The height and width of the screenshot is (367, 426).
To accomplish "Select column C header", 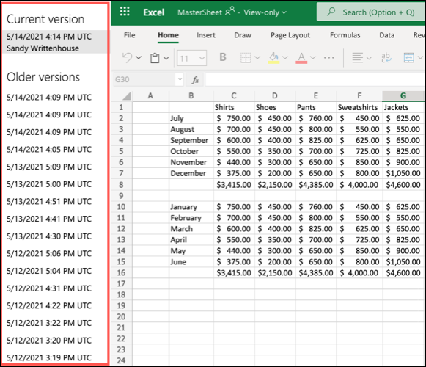I will 234,96.
